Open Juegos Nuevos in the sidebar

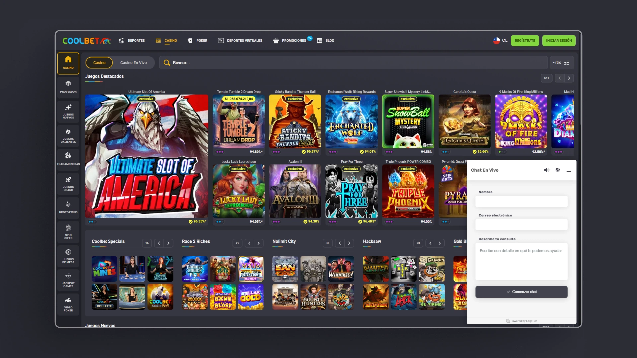68,111
